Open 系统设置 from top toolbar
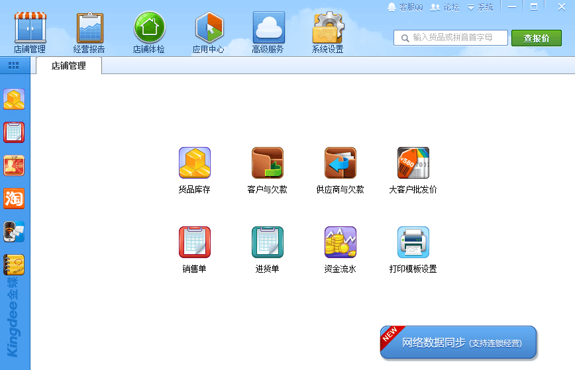575x370 pixels. coord(328,32)
